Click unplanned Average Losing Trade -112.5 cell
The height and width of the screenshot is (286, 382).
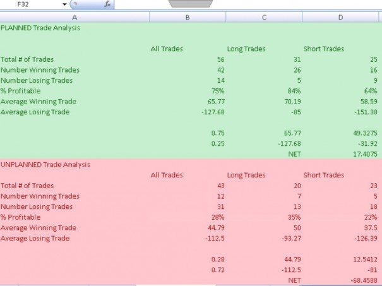point(188,238)
